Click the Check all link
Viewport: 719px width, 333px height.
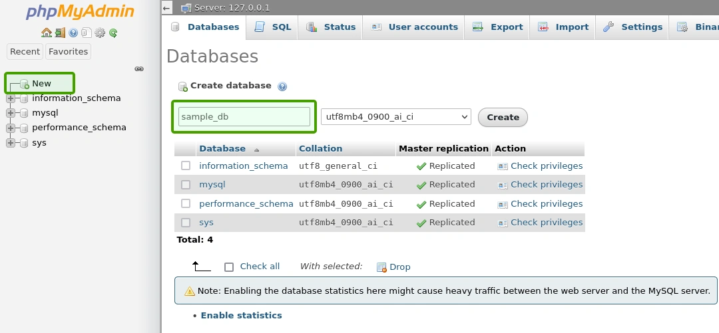[260, 267]
